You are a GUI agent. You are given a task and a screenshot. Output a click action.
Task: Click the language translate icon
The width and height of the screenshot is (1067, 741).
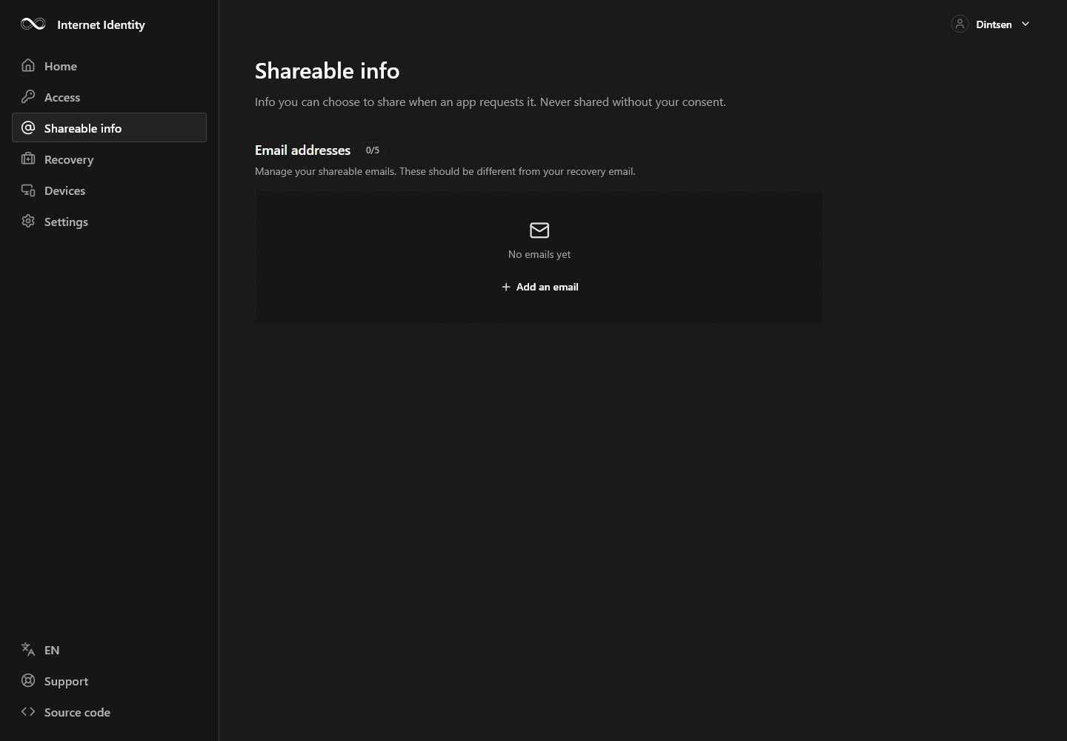[x=28, y=650]
